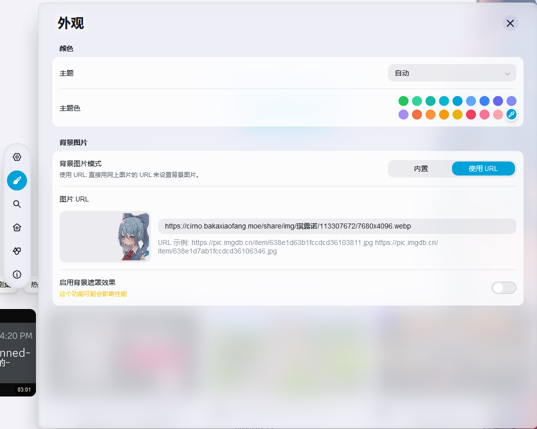This screenshot has height=429, width=537.
Task: Expand the theme dropdown chevron arrow
Action: click(x=507, y=73)
